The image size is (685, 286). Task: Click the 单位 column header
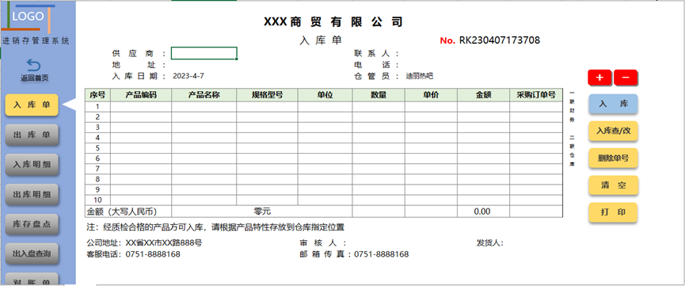(325, 95)
